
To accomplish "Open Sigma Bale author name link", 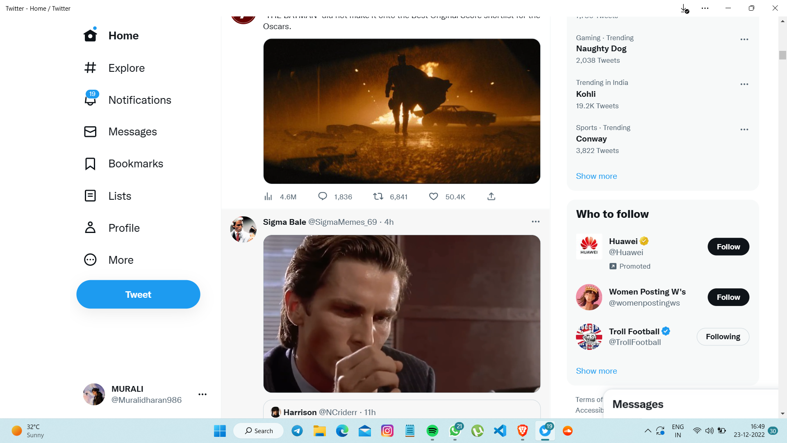I will (x=284, y=222).
